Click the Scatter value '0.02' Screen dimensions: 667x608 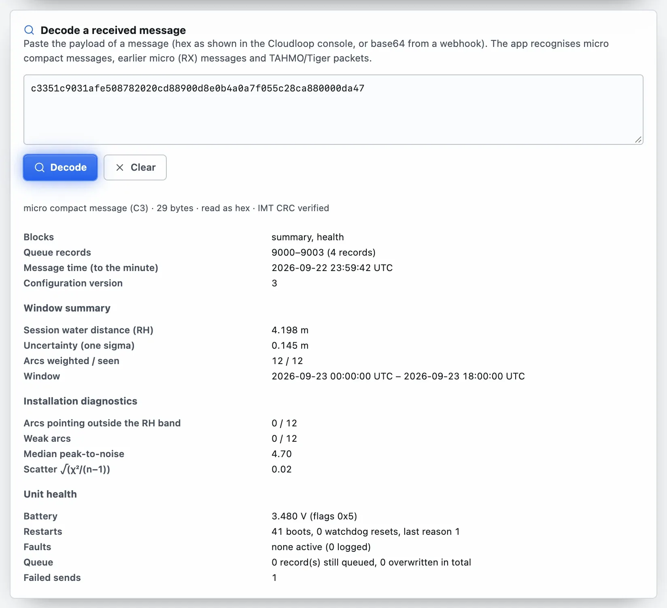(x=282, y=469)
